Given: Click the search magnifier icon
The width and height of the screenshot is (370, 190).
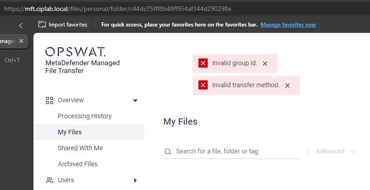Looking at the screenshot, I should (x=168, y=152).
